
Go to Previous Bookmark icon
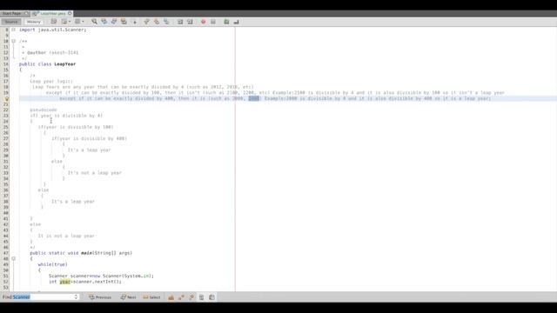(146, 22)
